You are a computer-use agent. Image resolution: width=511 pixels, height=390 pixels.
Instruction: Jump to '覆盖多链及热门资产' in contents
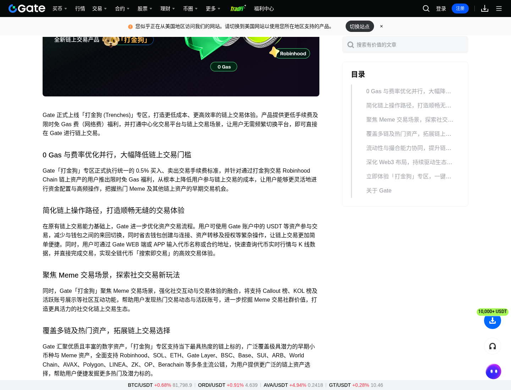(x=408, y=134)
